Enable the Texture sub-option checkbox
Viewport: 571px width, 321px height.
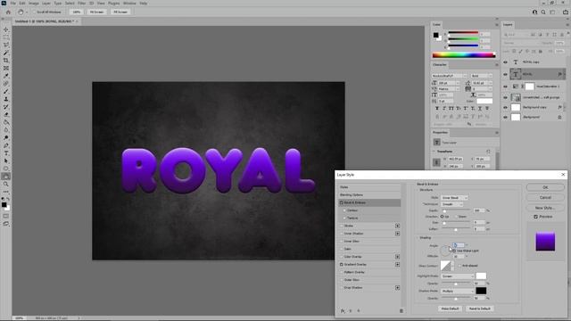pos(344,218)
